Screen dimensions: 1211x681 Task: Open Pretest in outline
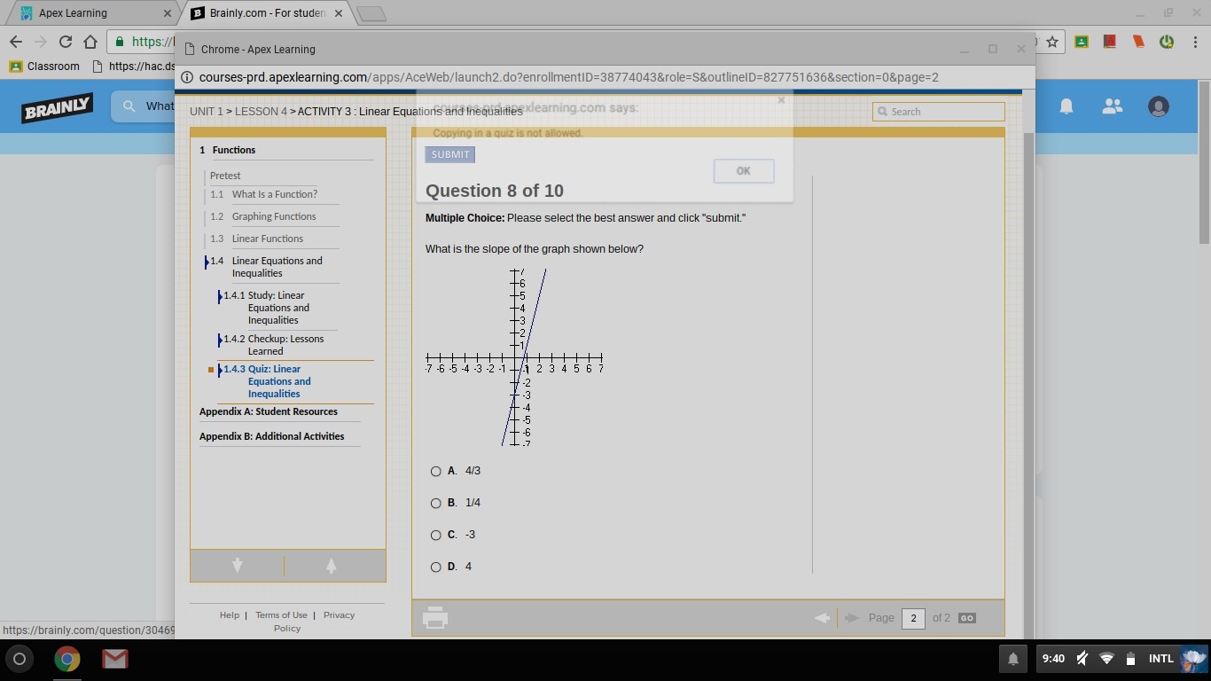(225, 176)
